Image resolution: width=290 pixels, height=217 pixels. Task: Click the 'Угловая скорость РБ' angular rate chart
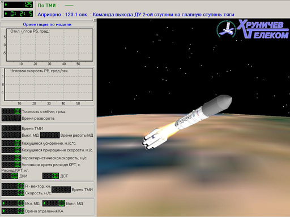click(x=49, y=84)
